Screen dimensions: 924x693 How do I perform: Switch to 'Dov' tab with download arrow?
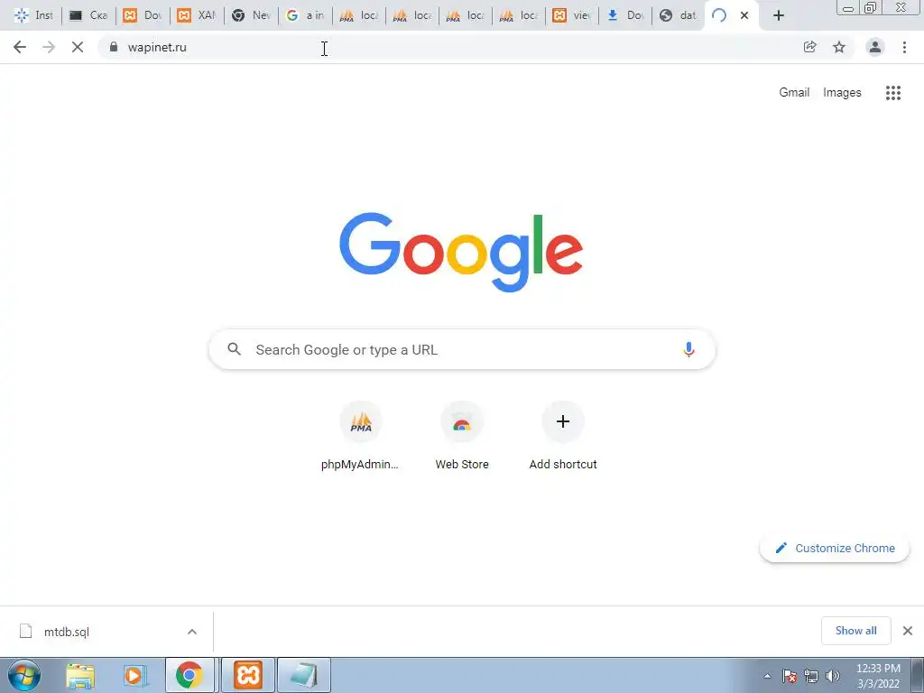pyautogui.click(x=625, y=15)
